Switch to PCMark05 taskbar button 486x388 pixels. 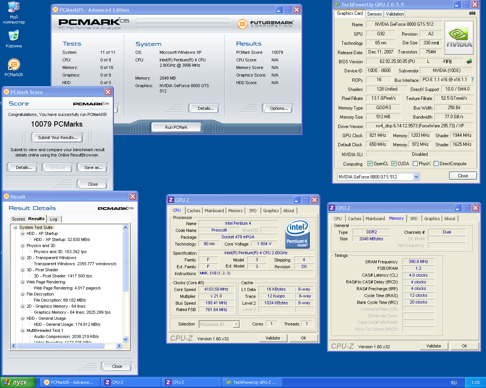pos(70,383)
